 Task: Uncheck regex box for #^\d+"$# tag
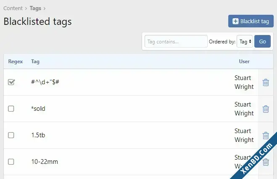click(11, 82)
